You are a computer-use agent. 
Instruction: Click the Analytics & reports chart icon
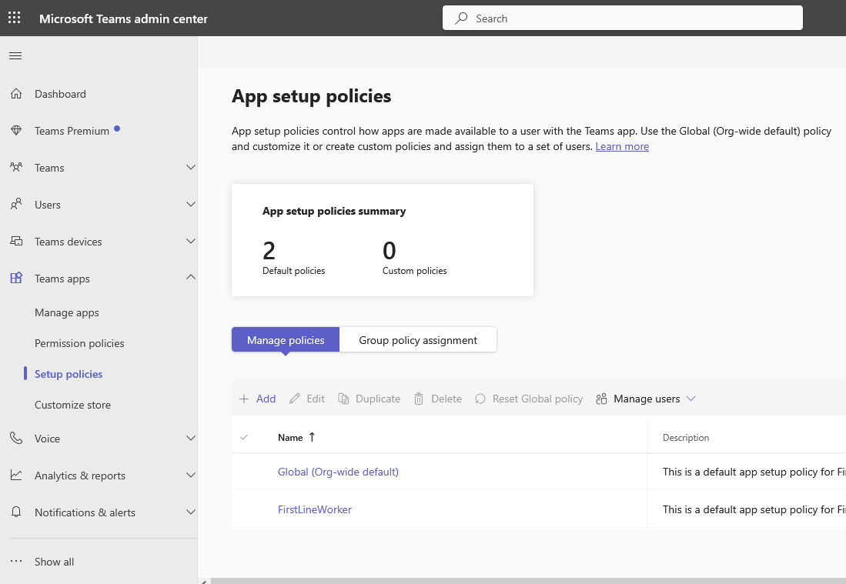16,476
